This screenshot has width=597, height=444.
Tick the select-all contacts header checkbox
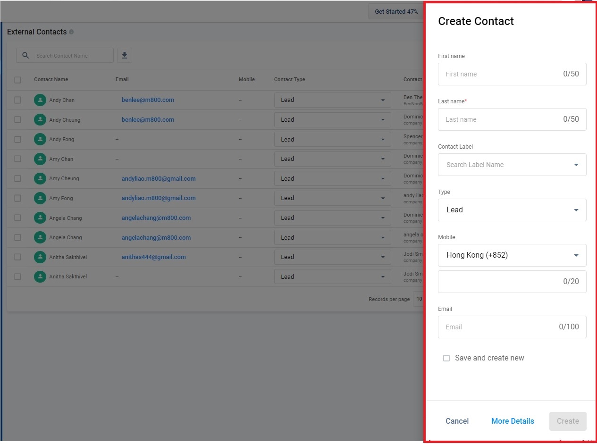18,80
